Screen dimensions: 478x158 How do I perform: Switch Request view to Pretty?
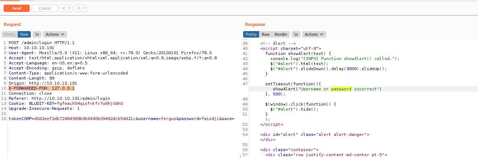[10, 34]
